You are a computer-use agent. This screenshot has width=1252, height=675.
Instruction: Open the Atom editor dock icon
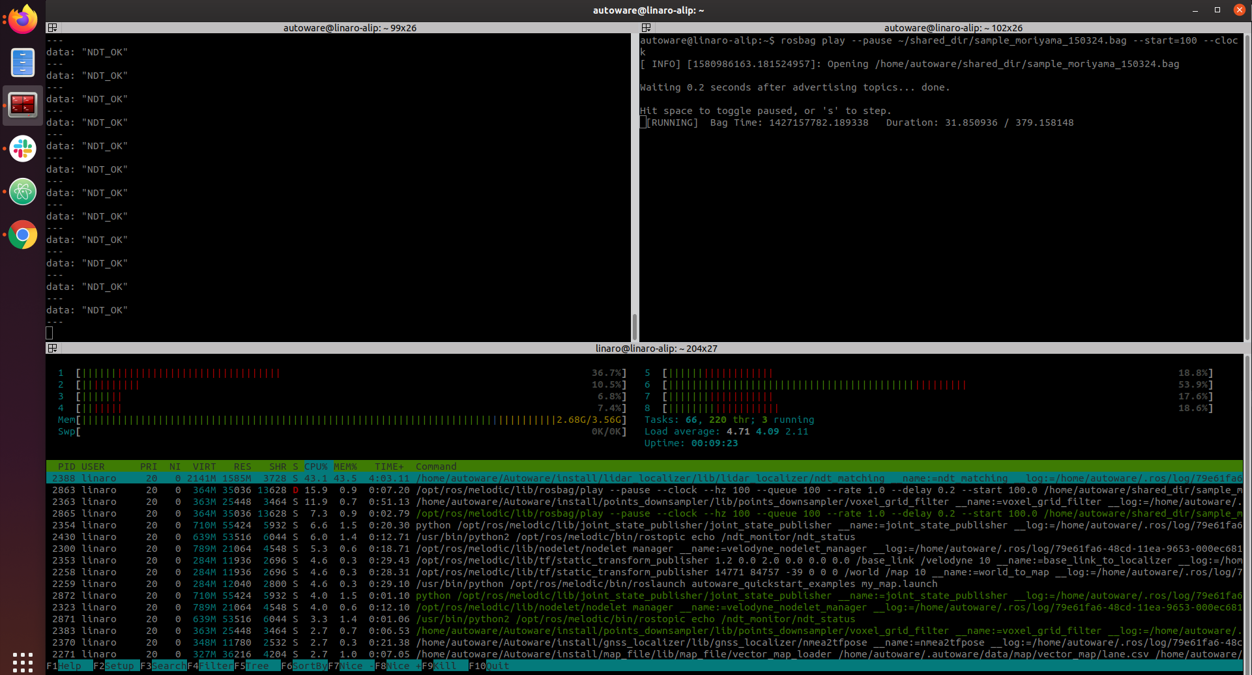pyautogui.click(x=23, y=192)
